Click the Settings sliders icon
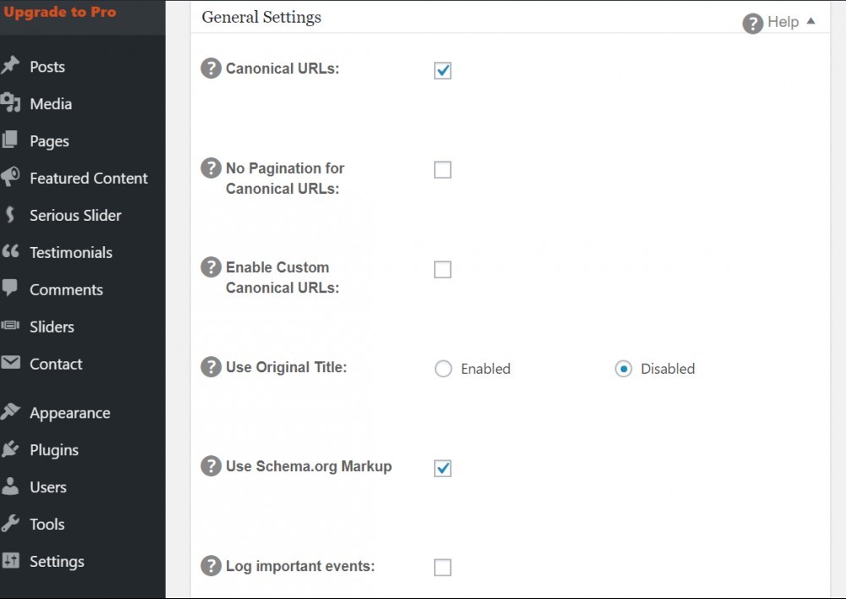The height and width of the screenshot is (599, 846). pos(10,560)
